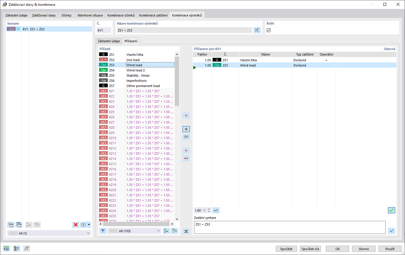Screen dimensions: 405x255
Task: Select ZS6 Imperfections row
Action: pos(136,80)
